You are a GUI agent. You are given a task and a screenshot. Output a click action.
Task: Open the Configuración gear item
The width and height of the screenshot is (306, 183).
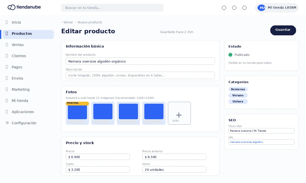point(21,123)
